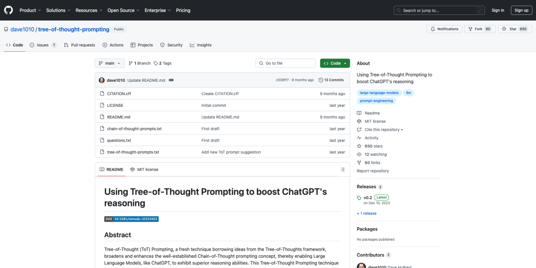Image resolution: width=536 pixels, height=268 pixels.
Task: Click dave1010's avatar in commit row
Action: pyautogui.click(x=102, y=80)
